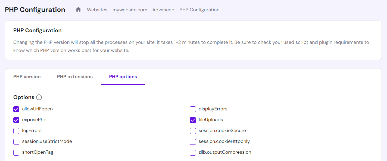Open mywebsite.com breadcrumb link
Screen dimensions: 387x161
[130, 10]
